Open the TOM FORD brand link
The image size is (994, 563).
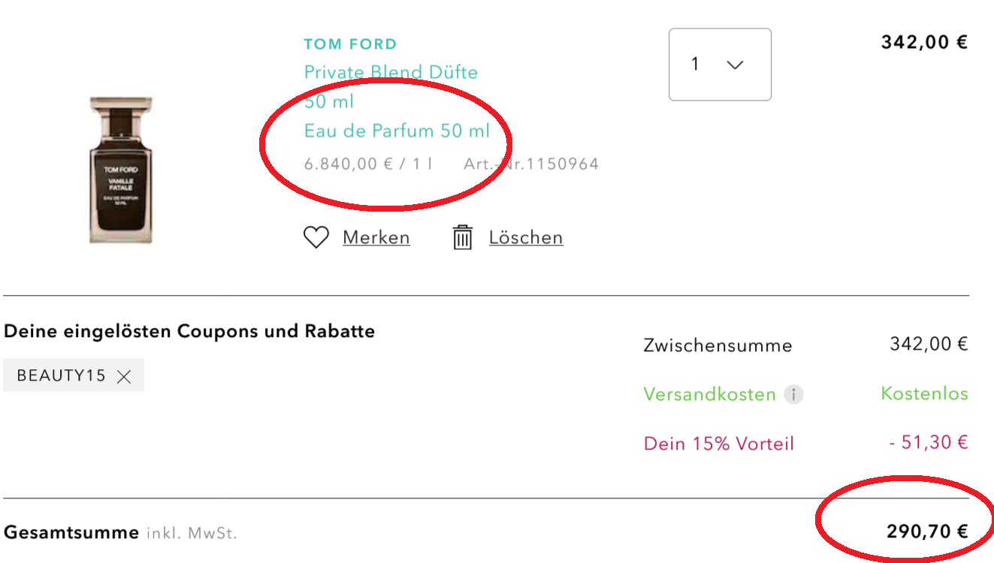pos(350,44)
